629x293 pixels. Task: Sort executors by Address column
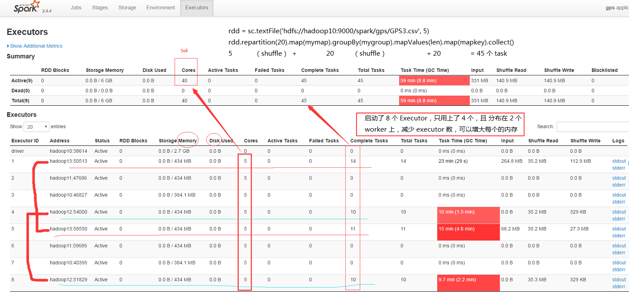tap(59, 141)
